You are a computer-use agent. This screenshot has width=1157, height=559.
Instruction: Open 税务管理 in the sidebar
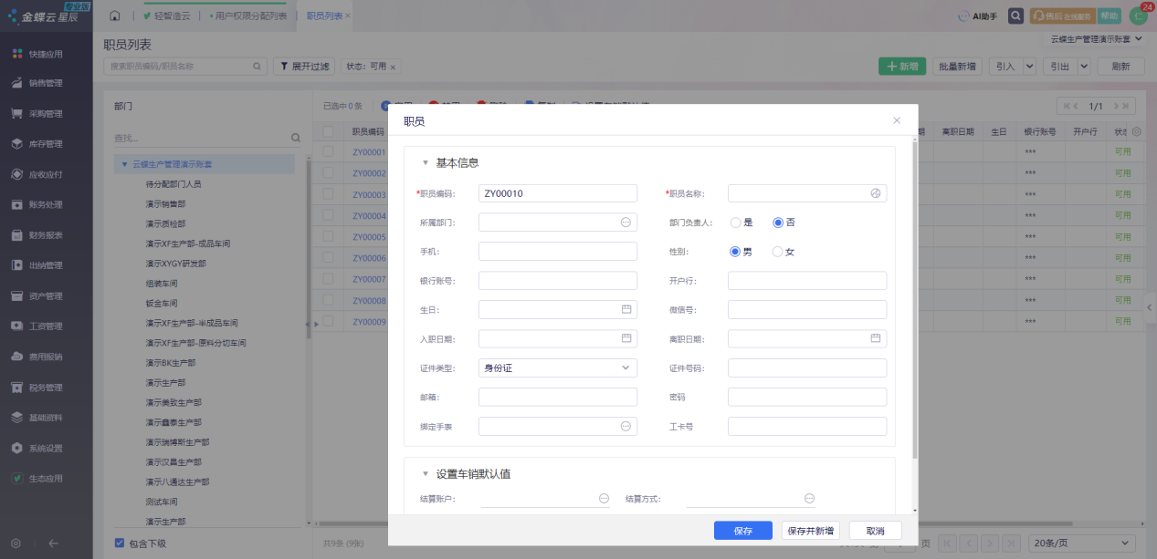point(46,388)
